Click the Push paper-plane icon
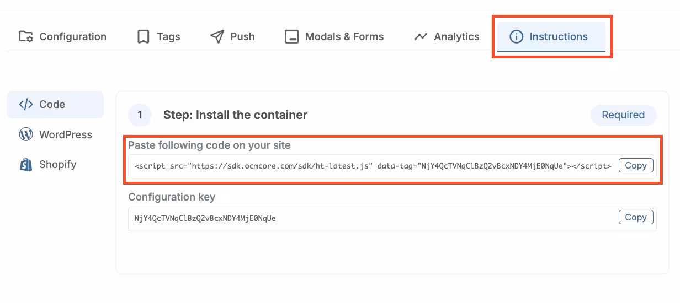This screenshot has height=303, width=680. coord(217,37)
